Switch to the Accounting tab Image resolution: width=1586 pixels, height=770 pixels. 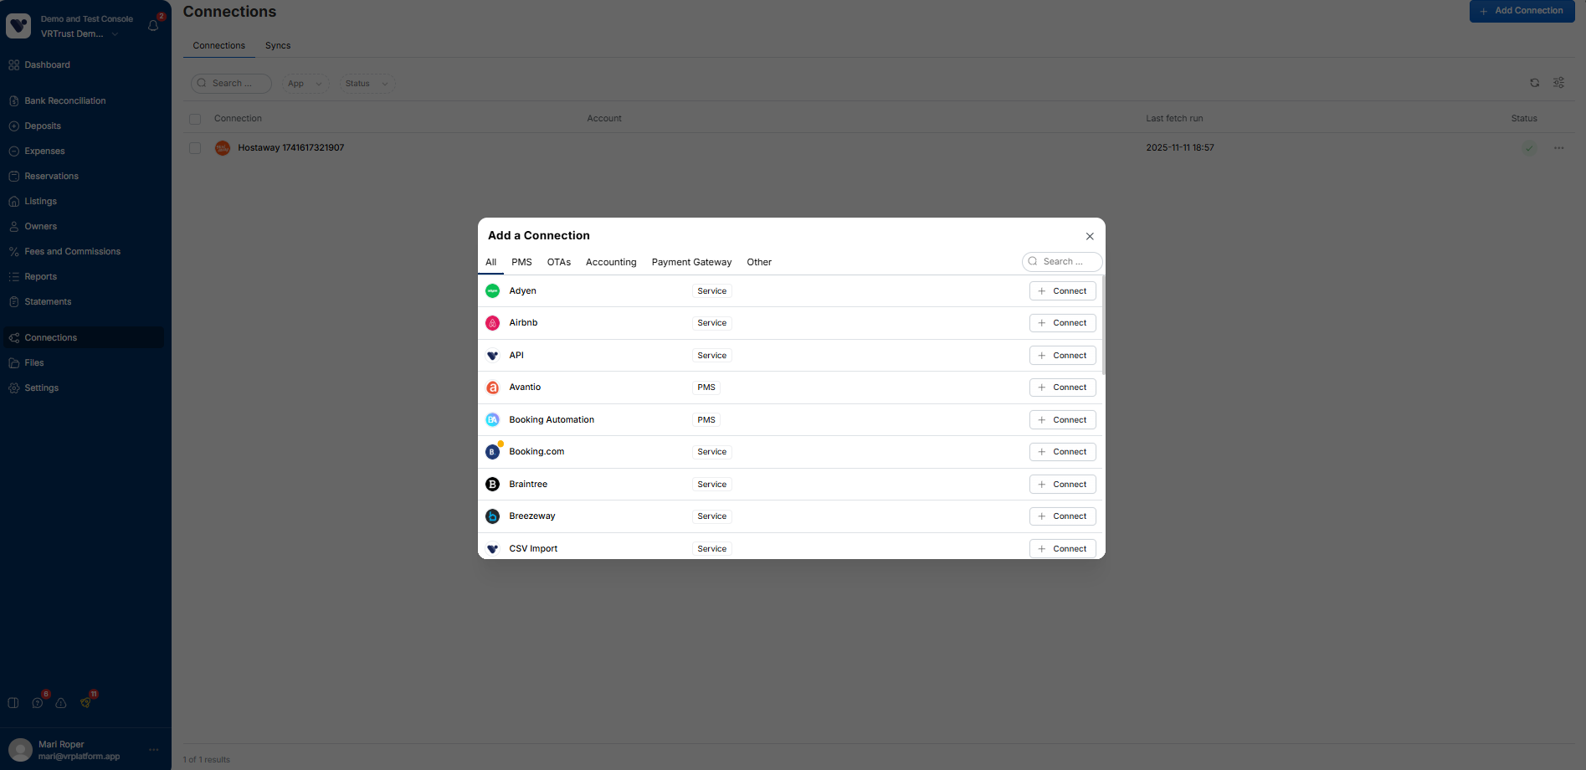[x=611, y=262]
